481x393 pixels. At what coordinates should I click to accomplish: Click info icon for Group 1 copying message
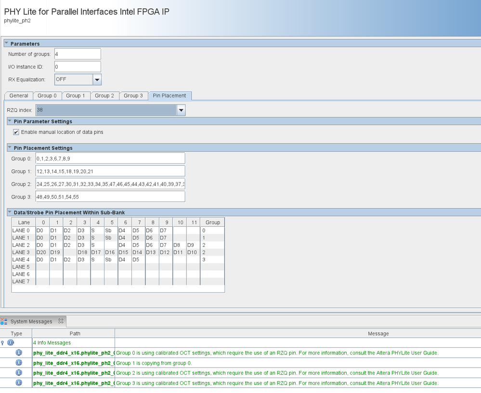click(19, 363)
